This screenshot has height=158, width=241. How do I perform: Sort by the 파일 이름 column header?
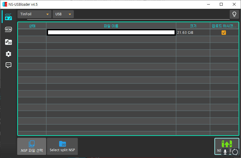111,26
